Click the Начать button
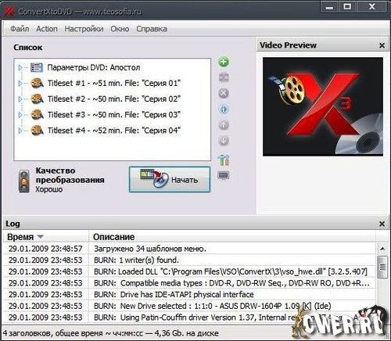 [170, 180]
